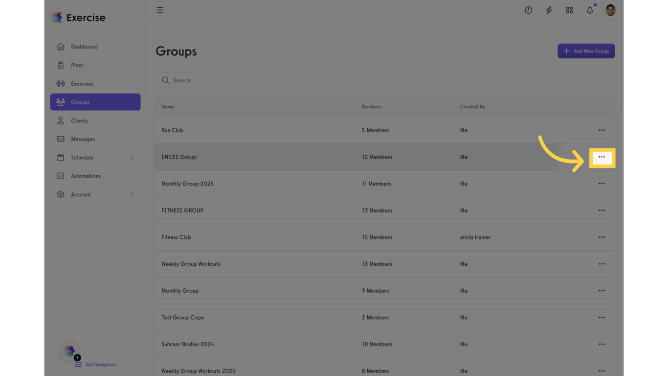Click the 10 Members cell

(377, 344)
